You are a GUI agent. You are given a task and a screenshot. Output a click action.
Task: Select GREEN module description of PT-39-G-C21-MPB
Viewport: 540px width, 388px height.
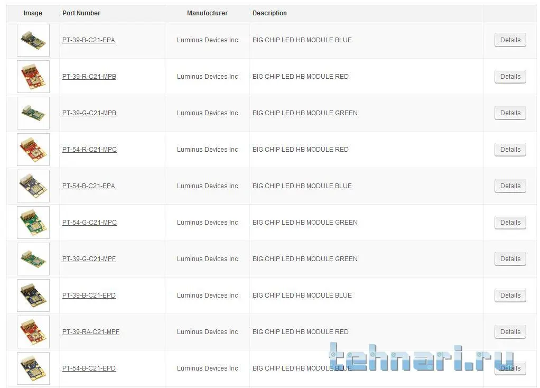tap(305, 113)
